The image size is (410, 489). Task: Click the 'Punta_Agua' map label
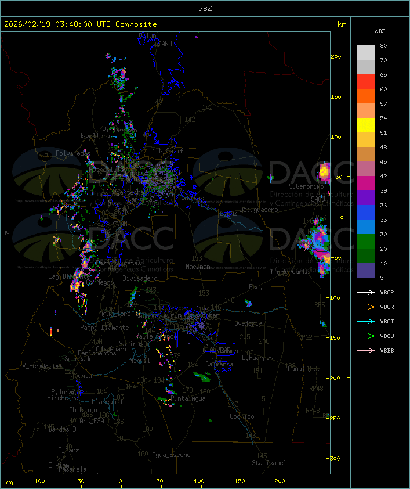click(188, 398)
